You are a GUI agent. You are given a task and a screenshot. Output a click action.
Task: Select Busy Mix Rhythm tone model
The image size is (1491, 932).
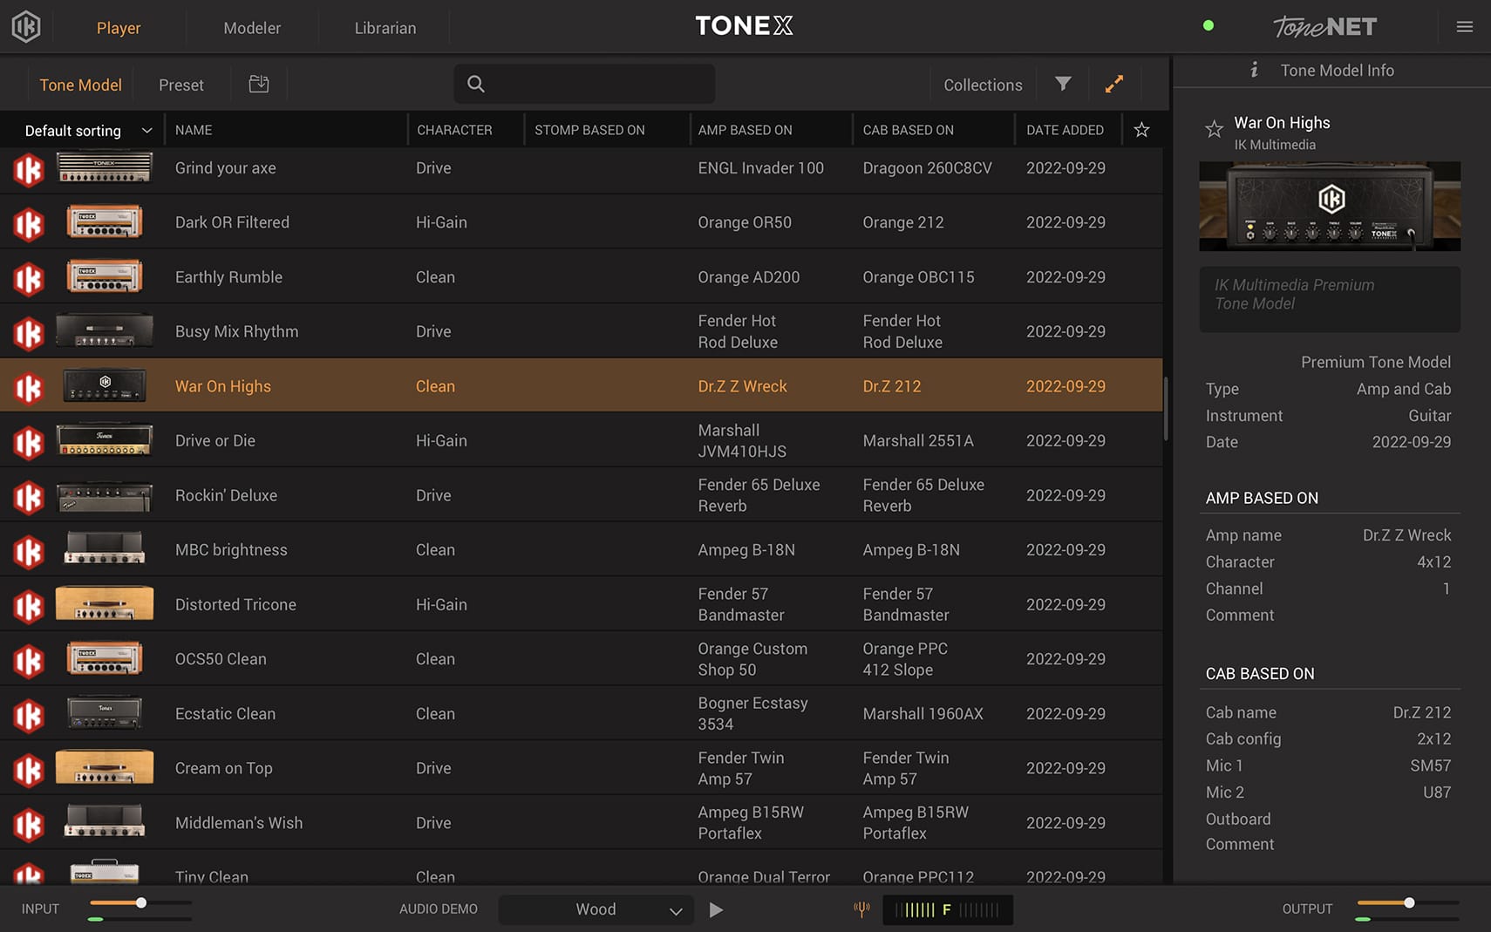pos(582,331)
